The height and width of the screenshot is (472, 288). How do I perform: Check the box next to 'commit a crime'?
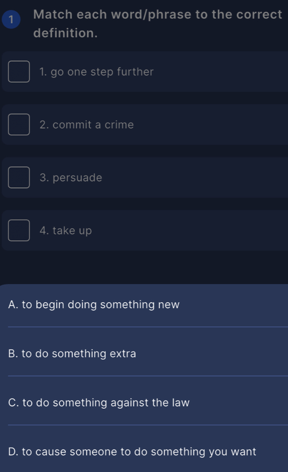click(19, 125)
